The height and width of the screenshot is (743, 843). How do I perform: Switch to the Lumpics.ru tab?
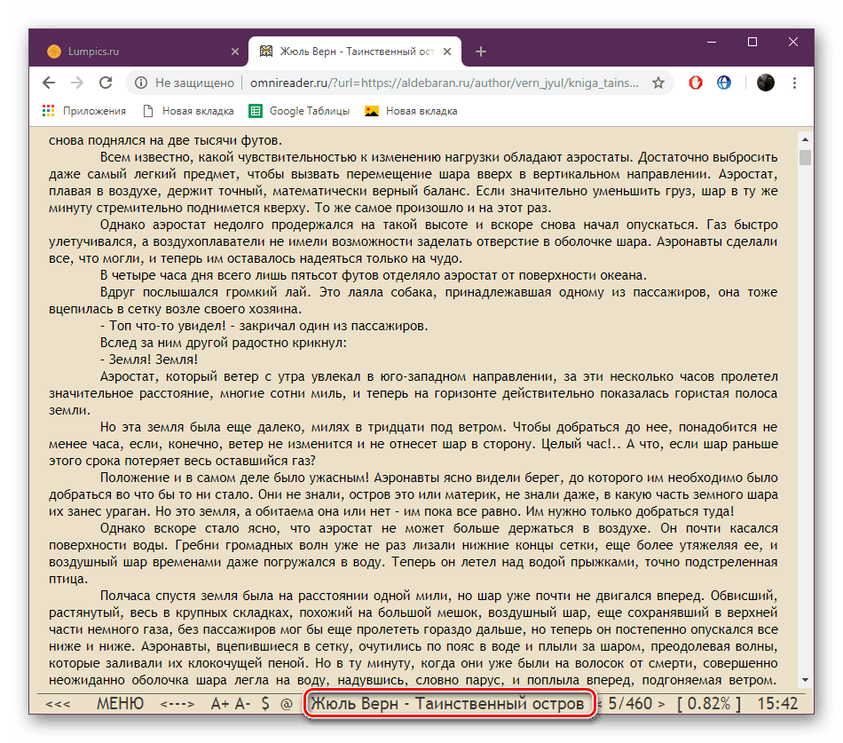(x=140, y=51)
